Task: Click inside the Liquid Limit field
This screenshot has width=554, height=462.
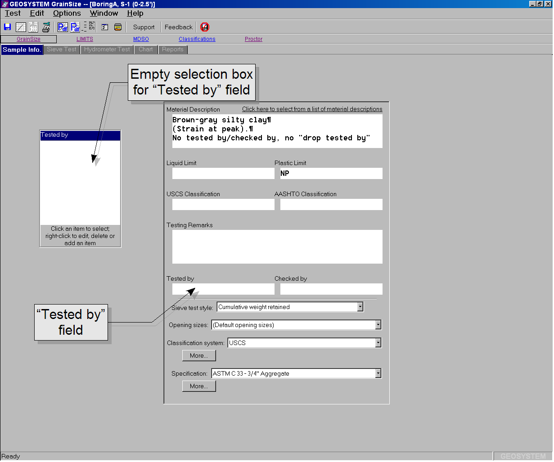Action: (223, 173)
